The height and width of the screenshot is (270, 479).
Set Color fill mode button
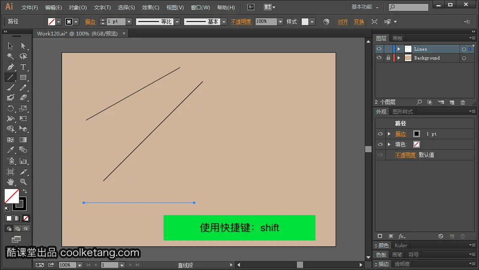(x=9, y=219)
